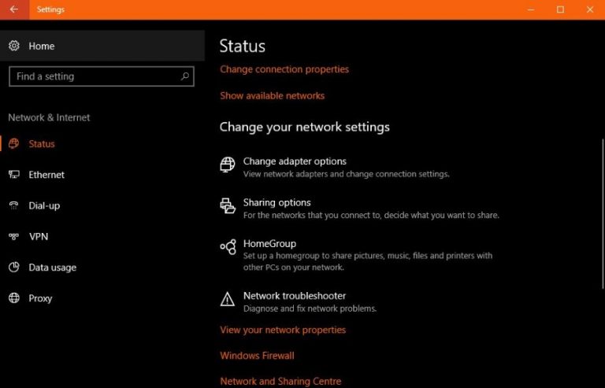This screenshot has width=605, height=388.
Task: Click the Proxy globe icon
Action: tap(14, 298)
